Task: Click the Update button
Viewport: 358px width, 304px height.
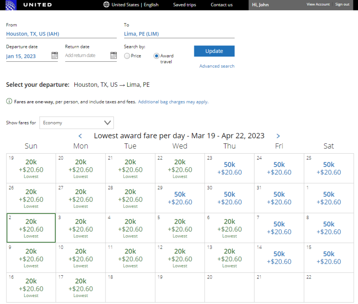Action: pyautogui.click(x=214, y=51)
